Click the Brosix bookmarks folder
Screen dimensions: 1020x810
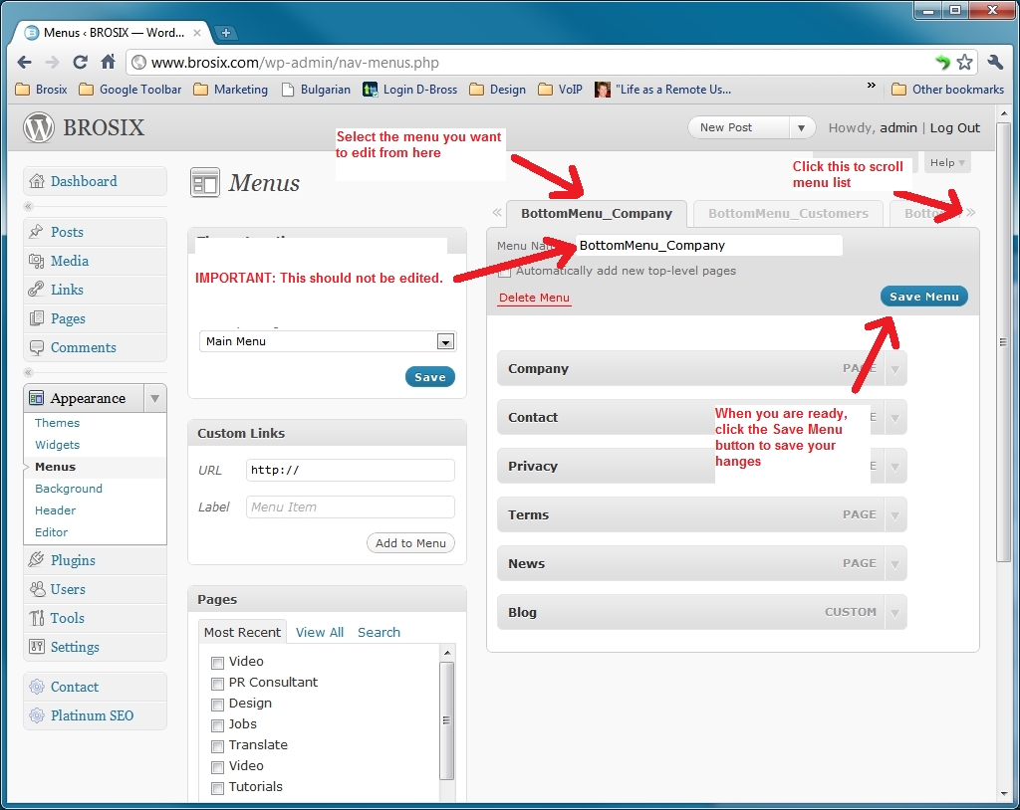click(x=42, y=90)
